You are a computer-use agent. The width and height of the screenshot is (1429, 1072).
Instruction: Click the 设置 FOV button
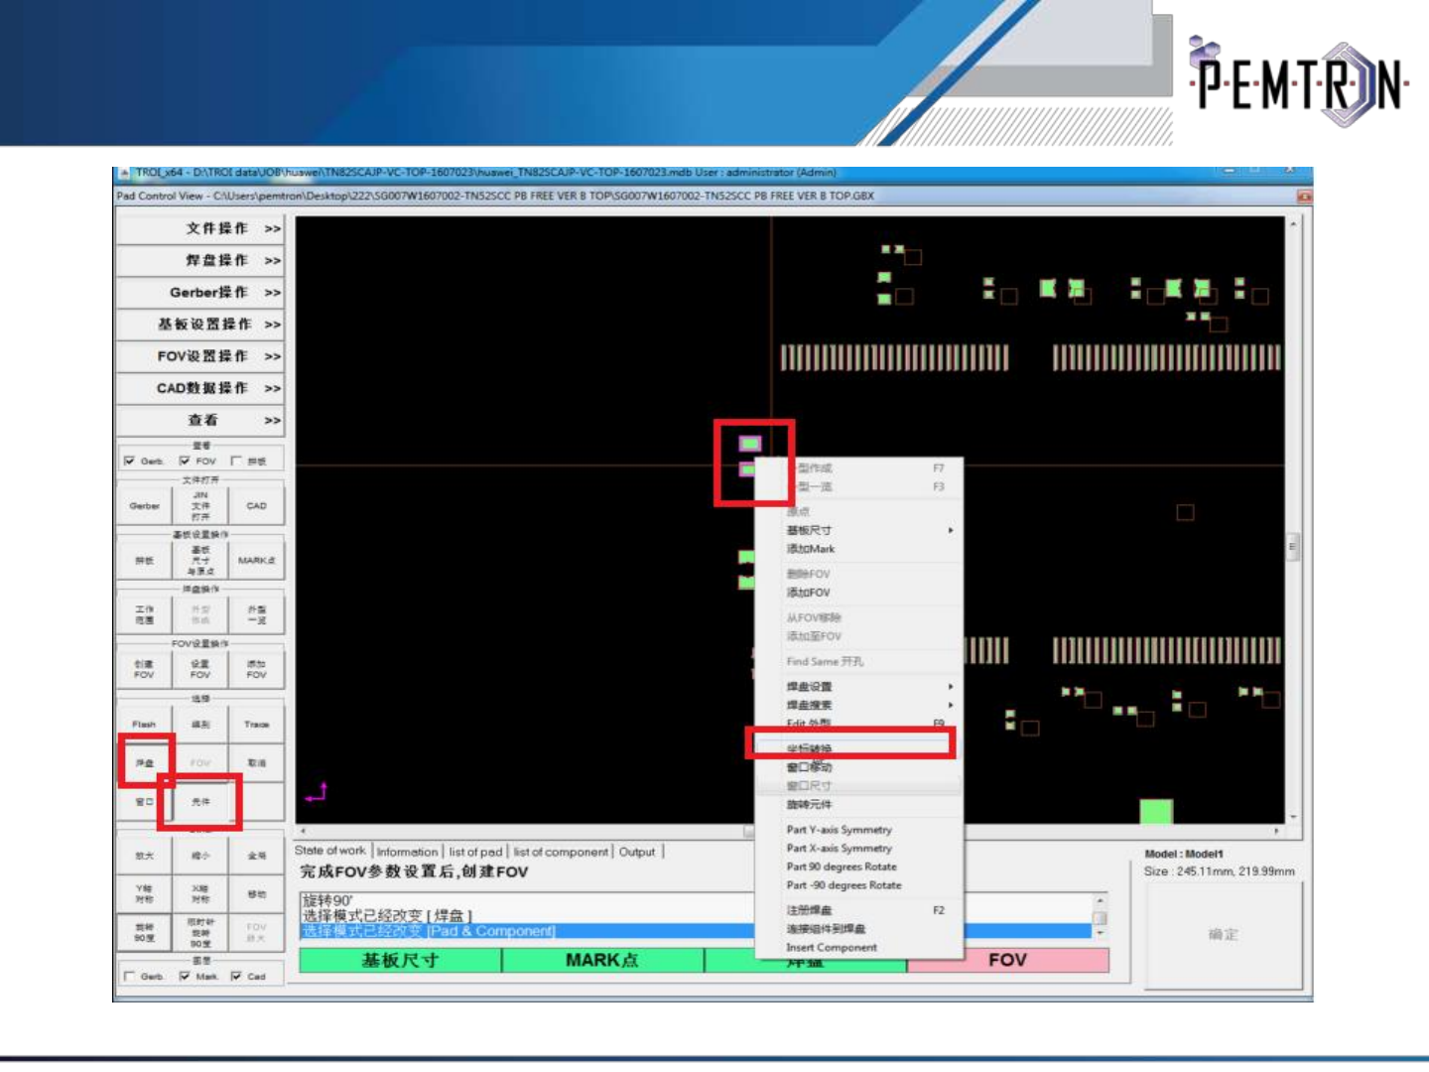pos(200,670)
